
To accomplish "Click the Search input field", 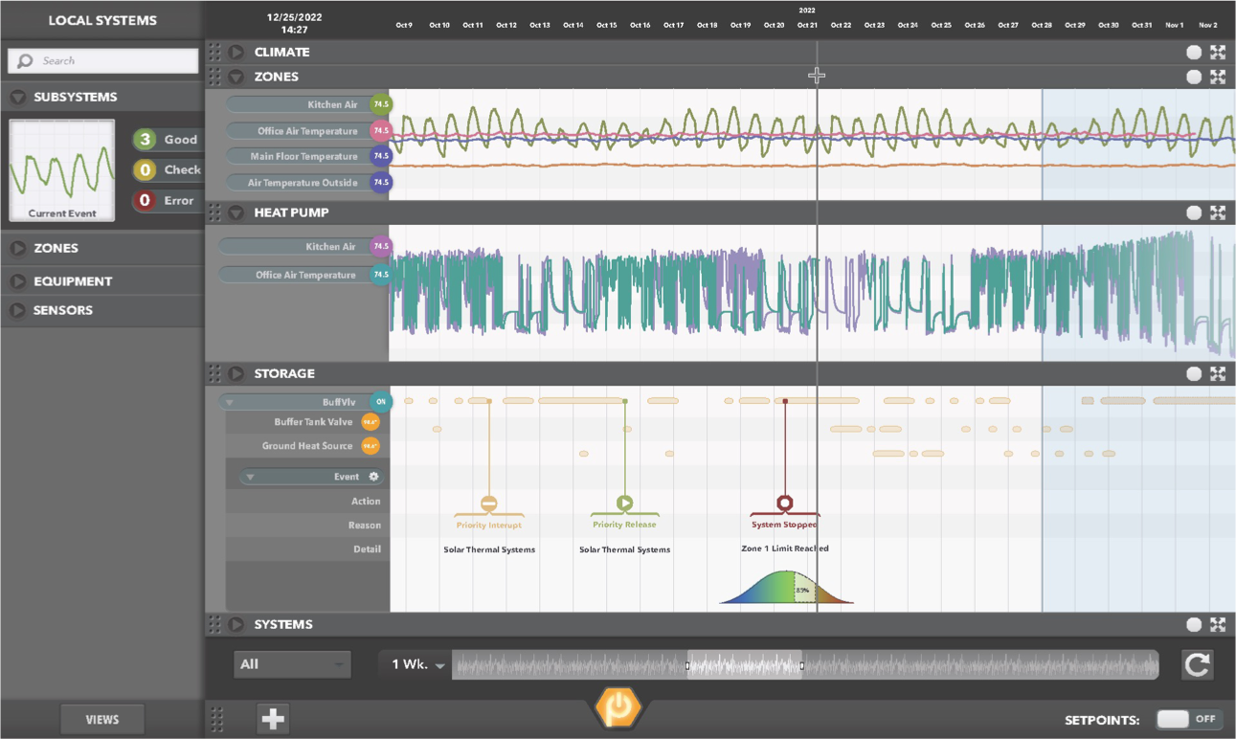I will (x=102, y=61).
